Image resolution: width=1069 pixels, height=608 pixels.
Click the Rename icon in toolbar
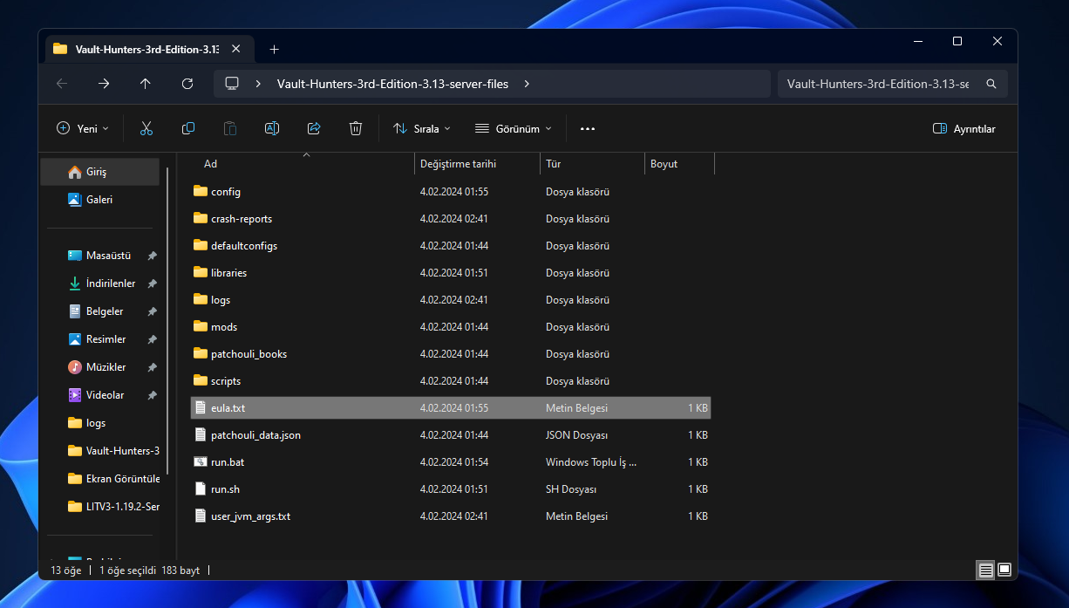(x=272, y=128)
